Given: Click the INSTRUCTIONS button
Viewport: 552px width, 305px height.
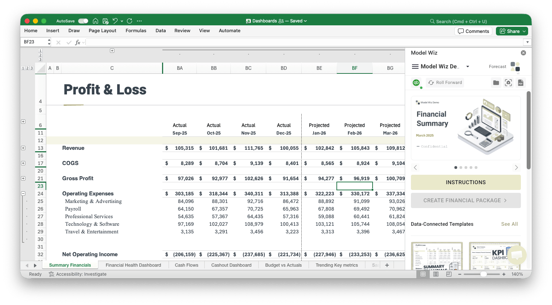Looking at the screenshot, I should pos(466,182).
